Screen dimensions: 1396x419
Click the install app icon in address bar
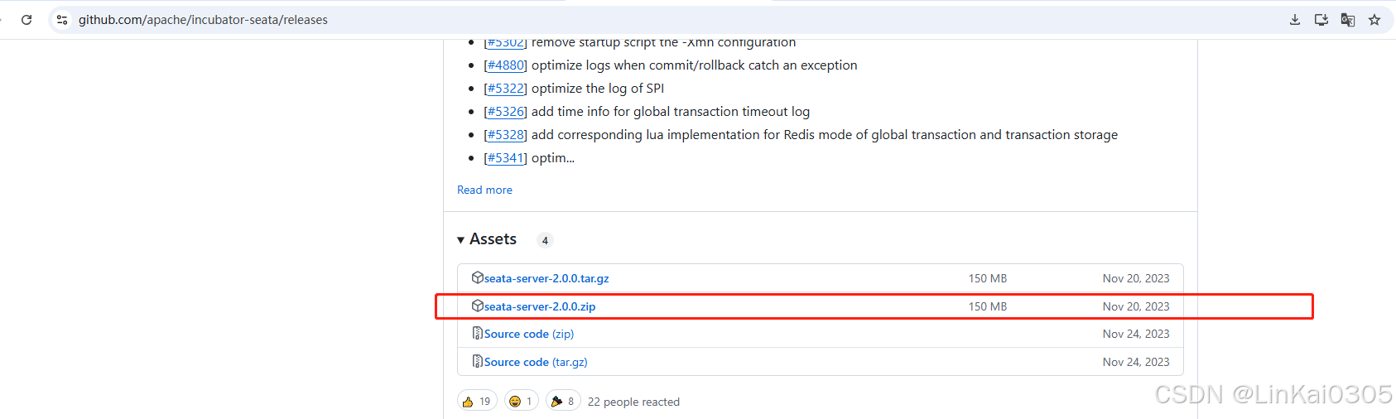pos(1321,20)
